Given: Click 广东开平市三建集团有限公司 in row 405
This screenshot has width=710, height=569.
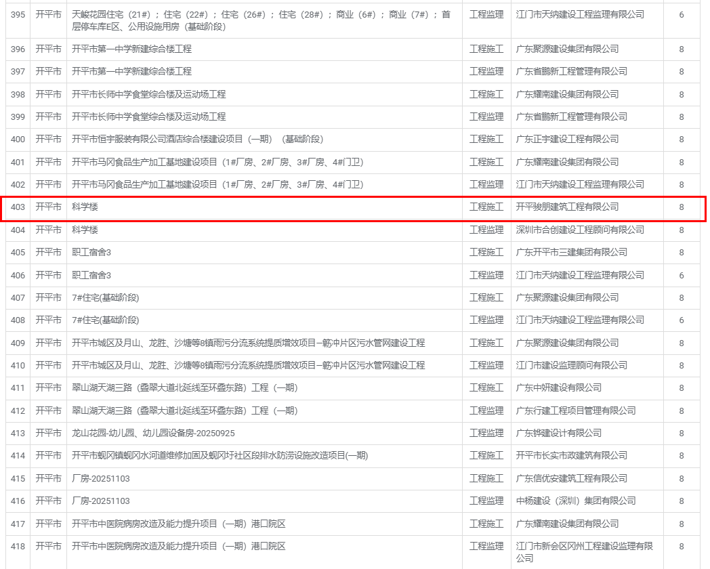Looking at the screenshot, I should tap(571, 252).
